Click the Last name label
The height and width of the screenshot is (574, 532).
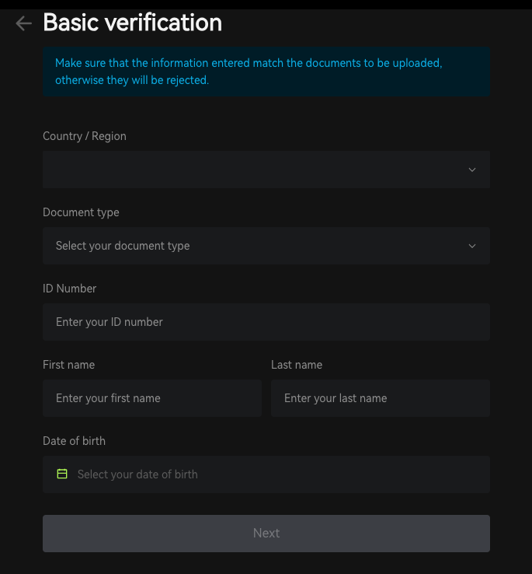coord(297,365)
